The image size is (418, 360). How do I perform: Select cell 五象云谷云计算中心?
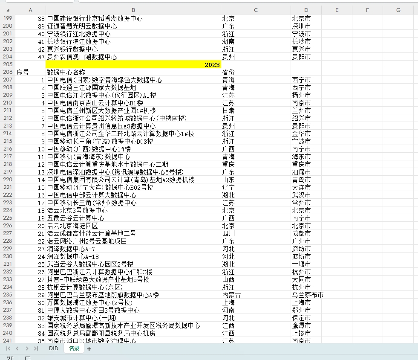133,218
